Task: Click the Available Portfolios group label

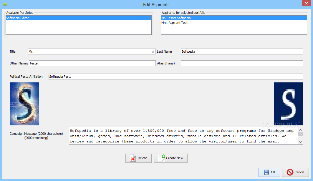Action: click(20, 13)
